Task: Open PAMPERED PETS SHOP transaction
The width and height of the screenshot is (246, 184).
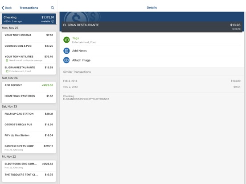Action: (x=29, y=148)
